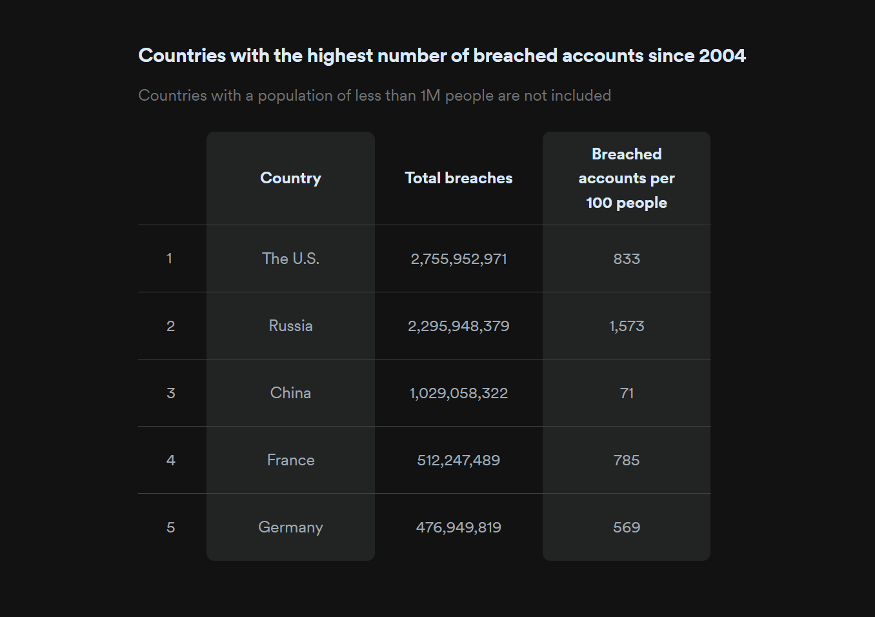Select the Country column header

pyautogui.click(x=290, y=178)
